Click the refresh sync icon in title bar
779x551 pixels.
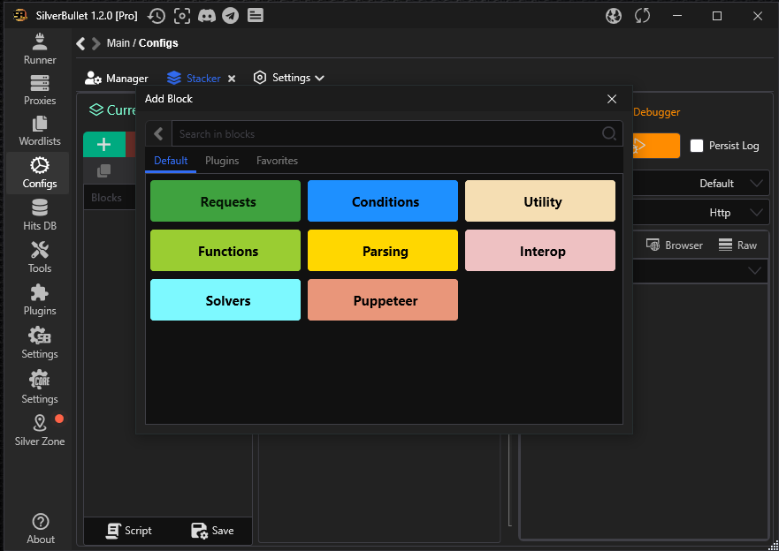[642, 16]
